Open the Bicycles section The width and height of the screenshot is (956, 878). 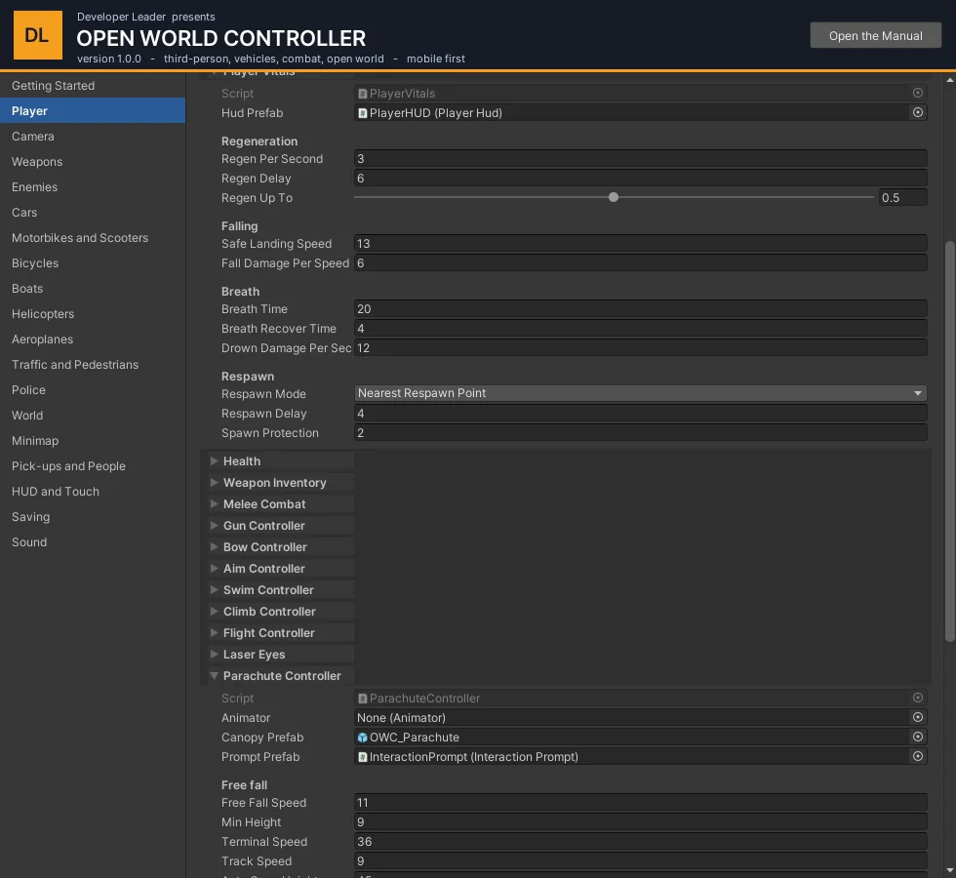click(x=93, y=263)
